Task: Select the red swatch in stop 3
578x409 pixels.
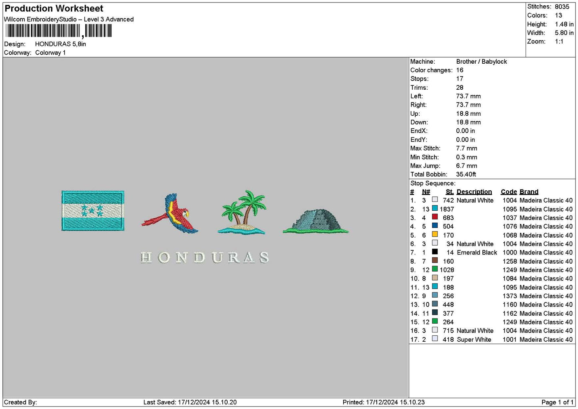Action: (x=435, y=217)
